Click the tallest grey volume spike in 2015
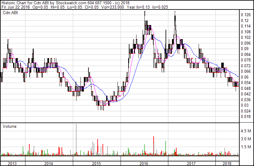Screen dimensions: 254x166 tap(76, 140)
